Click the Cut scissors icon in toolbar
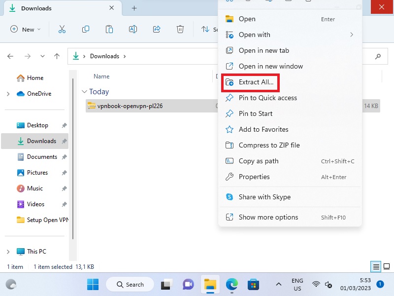 coord(62,29)
